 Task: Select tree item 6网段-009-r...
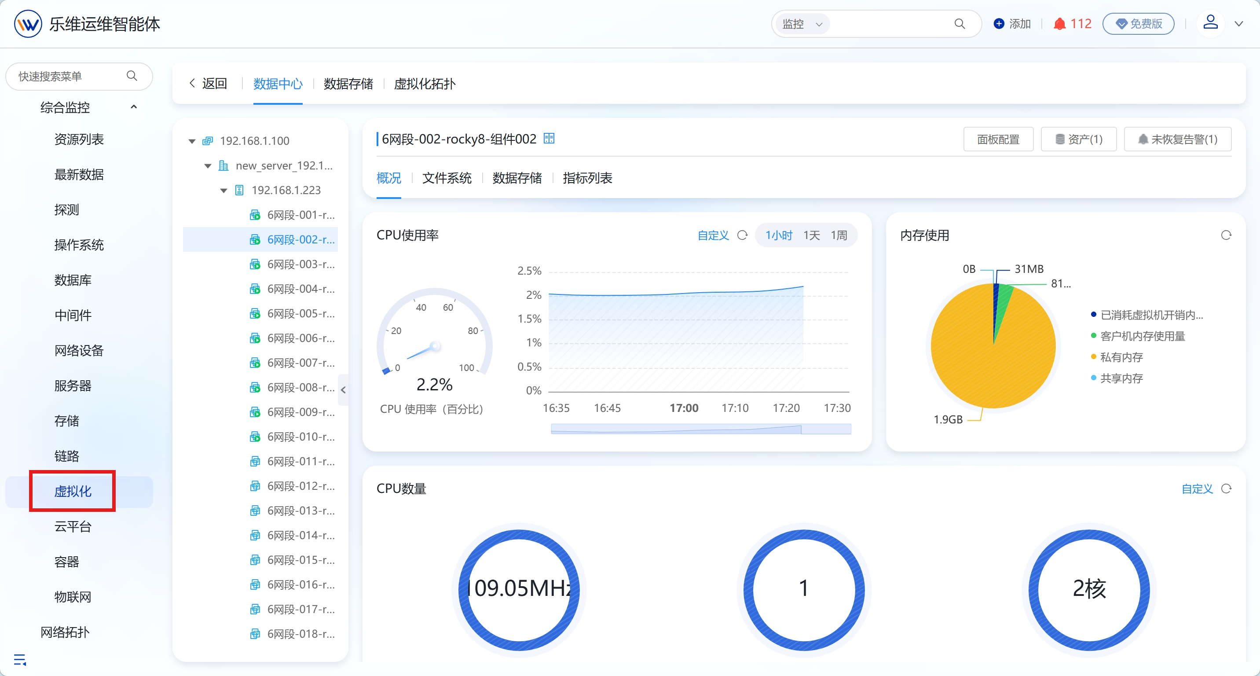pos(260,412)
